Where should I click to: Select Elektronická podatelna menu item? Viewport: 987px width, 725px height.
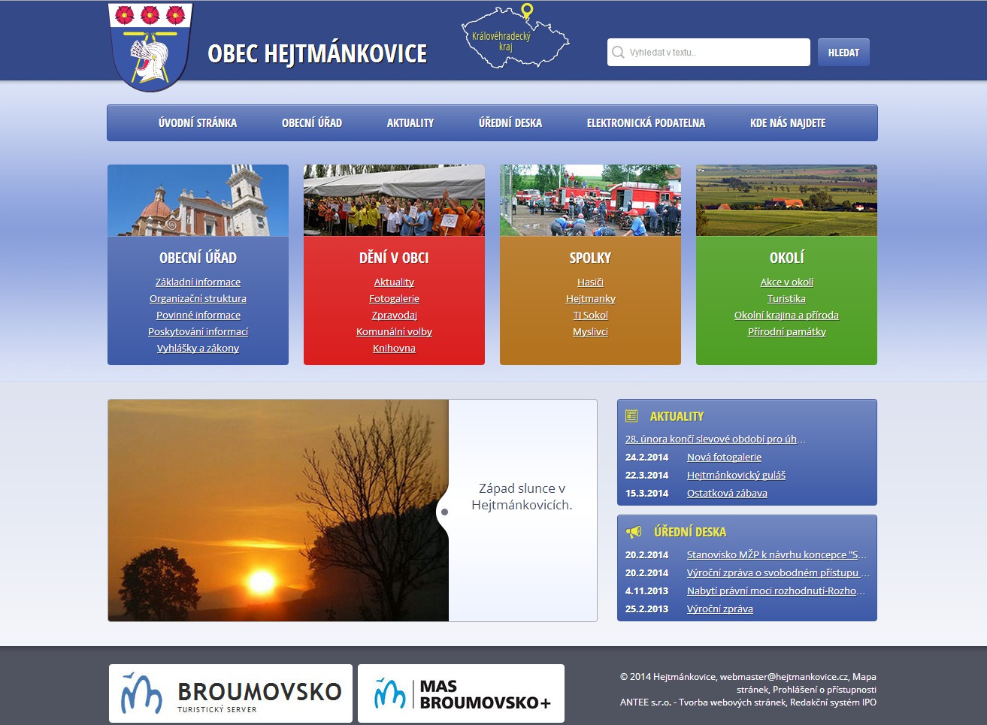[646, 123]
